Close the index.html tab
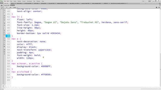 [x=10, y=3]
